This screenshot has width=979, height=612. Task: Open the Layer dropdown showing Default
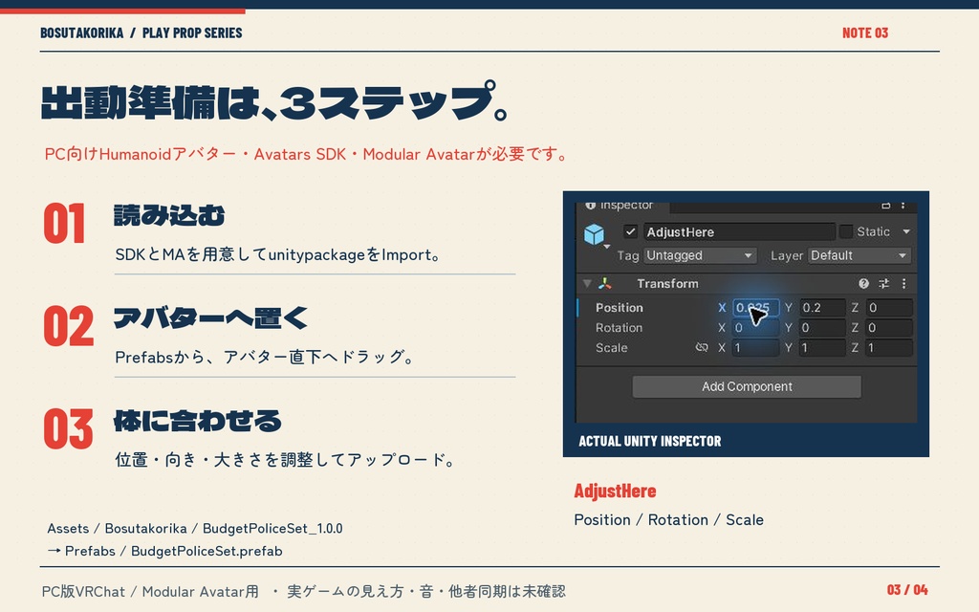859,255
